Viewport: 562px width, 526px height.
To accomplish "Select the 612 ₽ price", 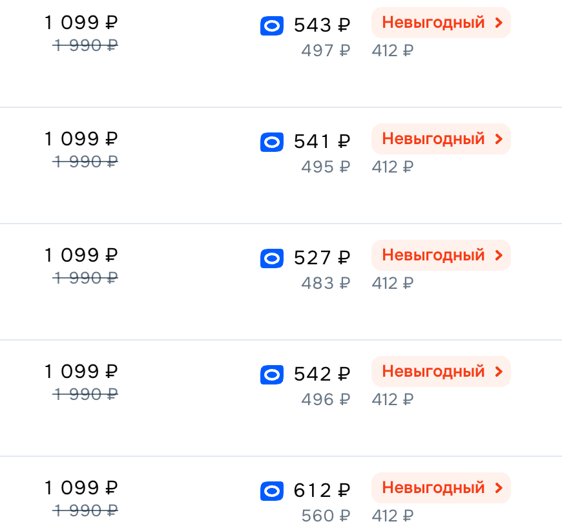I will (x=322, y=491).
